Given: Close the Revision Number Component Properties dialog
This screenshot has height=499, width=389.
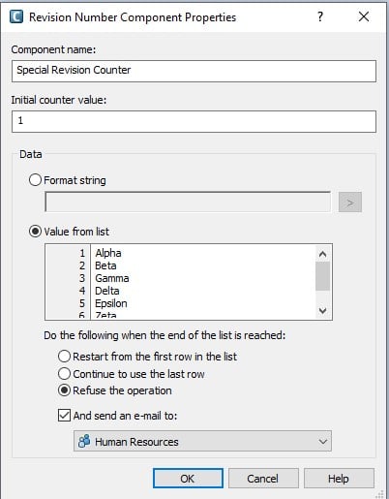Looking at the screenshot, I should point(364,16).
